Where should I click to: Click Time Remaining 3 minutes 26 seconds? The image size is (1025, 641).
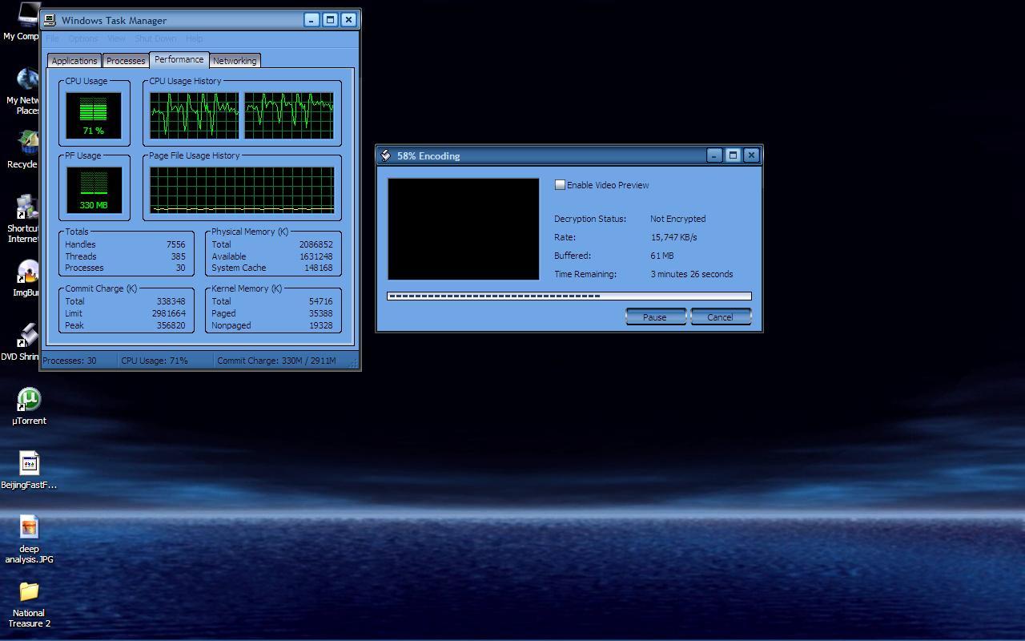[692, 274]
